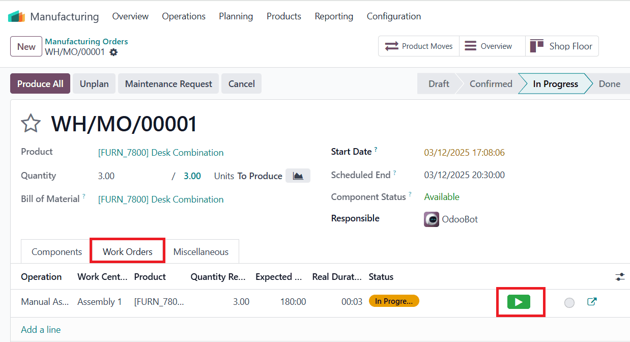The height and width of the screenshot is (342, 630).
Task: Open Product Moves stat button
Action: click(419, 46)
